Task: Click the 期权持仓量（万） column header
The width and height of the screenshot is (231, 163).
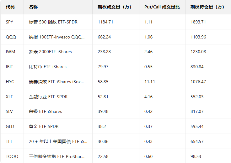Action: [207, 7]
